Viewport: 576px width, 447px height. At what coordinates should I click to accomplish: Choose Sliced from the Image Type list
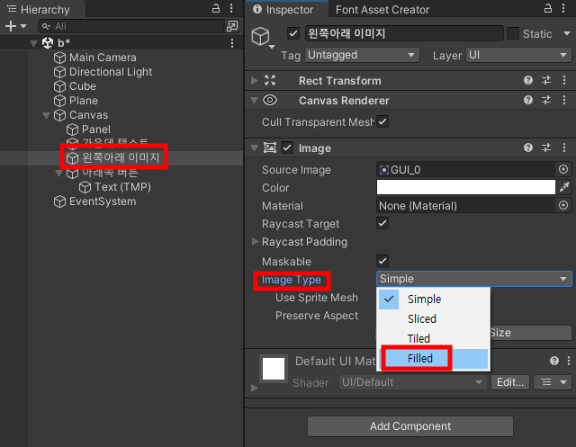[434, 318]
